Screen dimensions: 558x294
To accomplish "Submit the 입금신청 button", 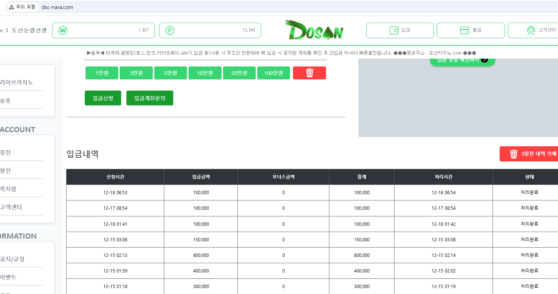I will pos(103,98).
